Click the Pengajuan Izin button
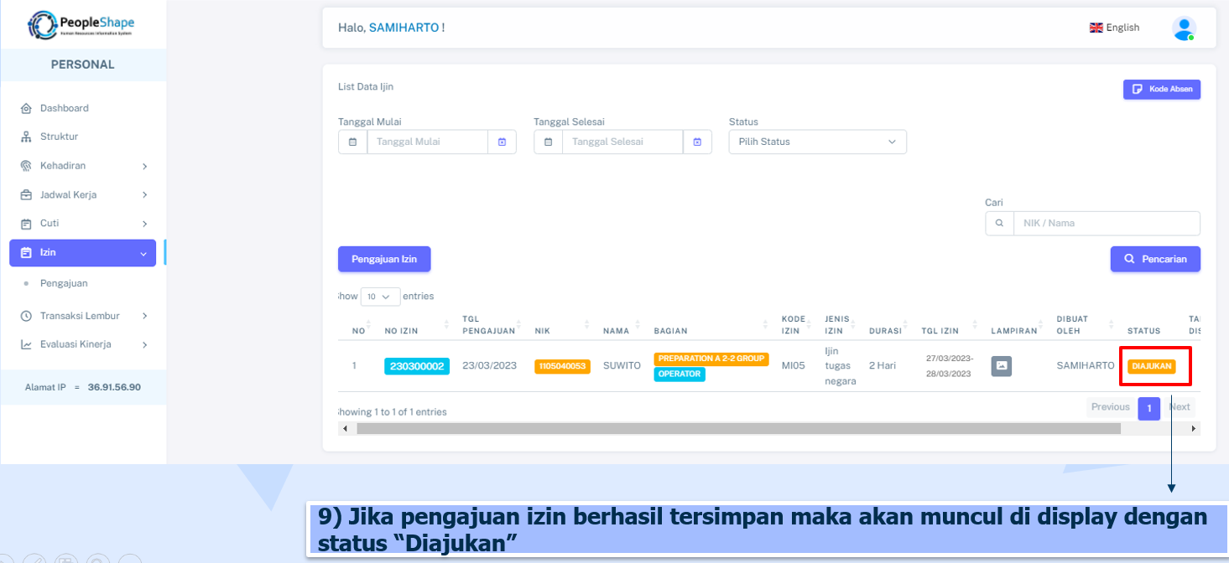1229x563 pixels. [x=384, y=260]
